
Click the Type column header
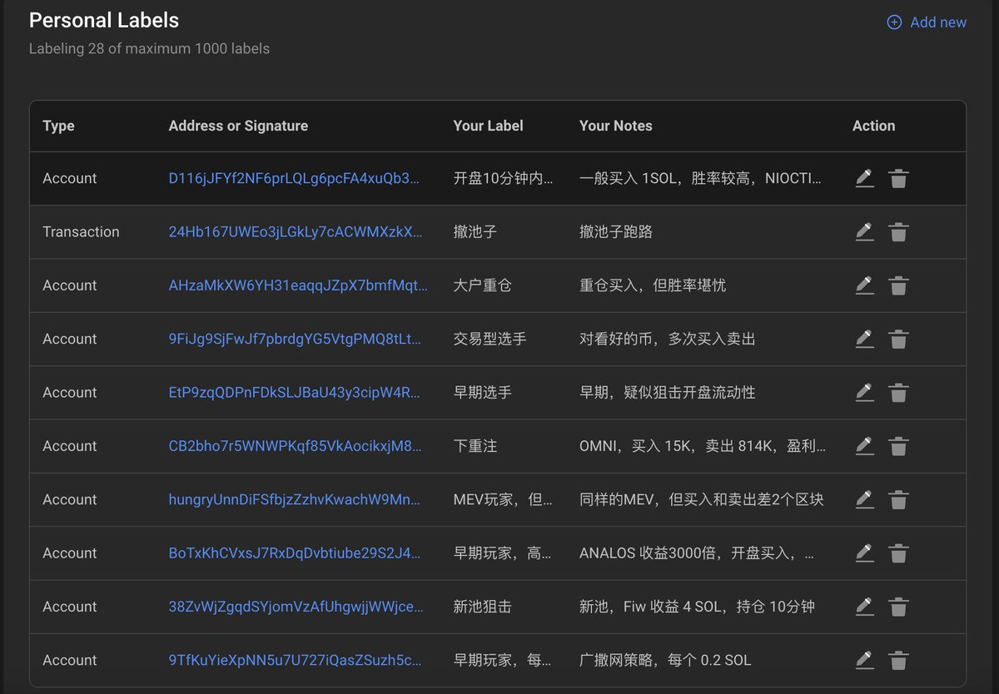click(x=58, y=126)
